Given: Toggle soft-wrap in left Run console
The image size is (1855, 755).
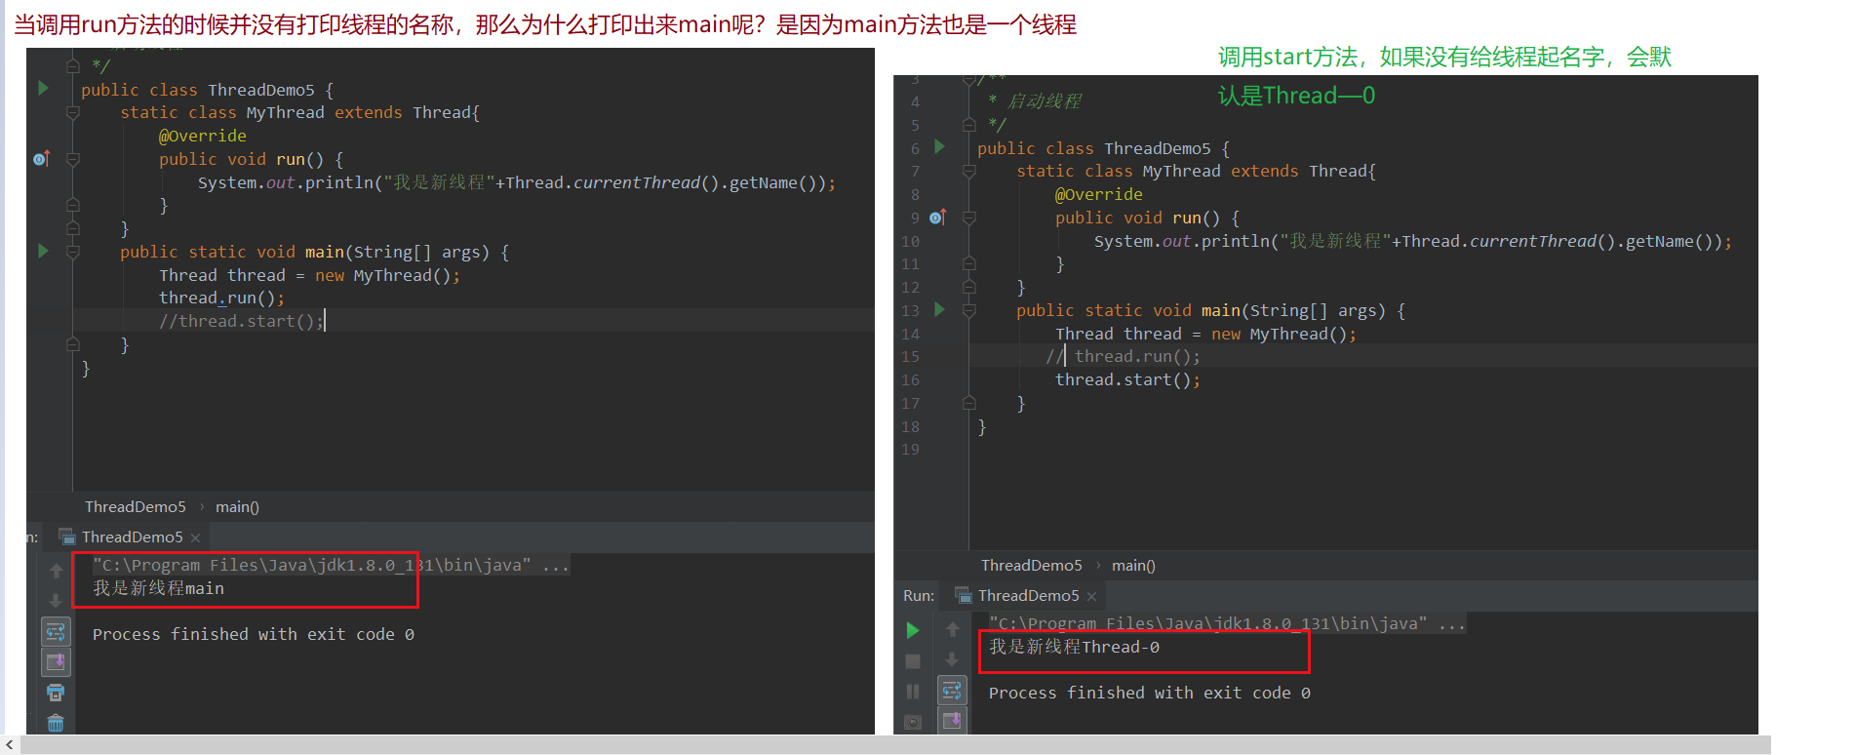Looking at the screenshot, I should 56,631.
